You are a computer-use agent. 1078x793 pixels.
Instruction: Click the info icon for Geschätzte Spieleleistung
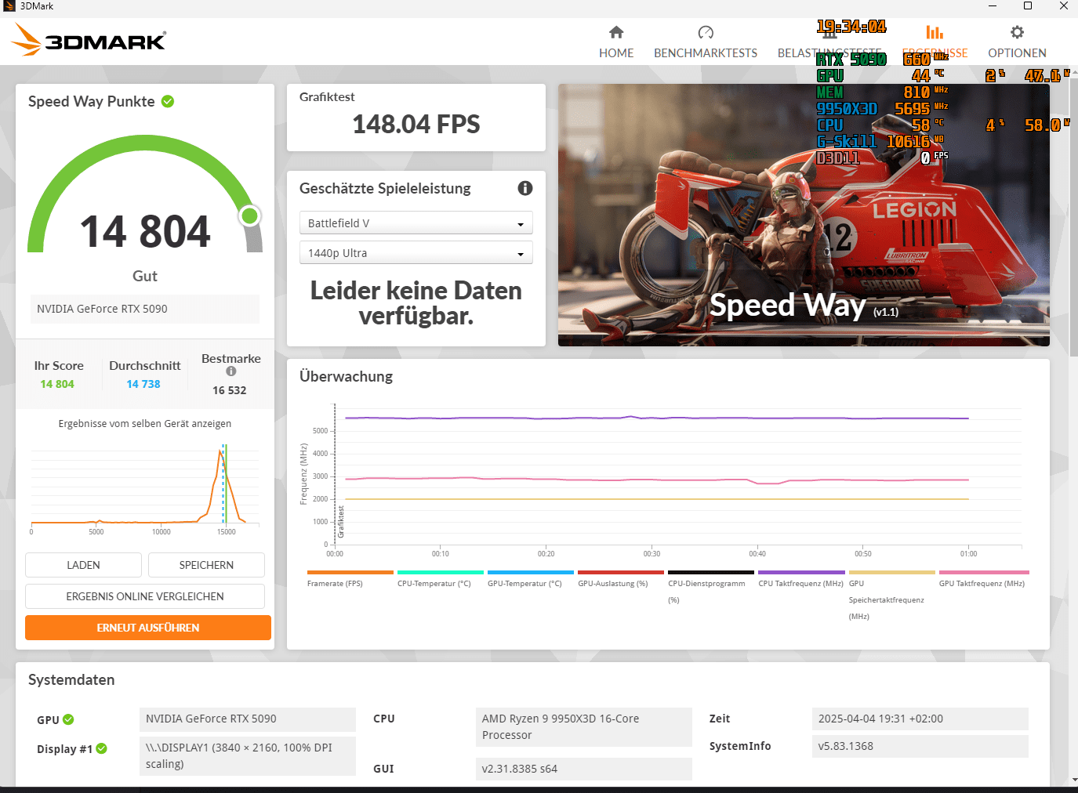(x=525, y=188)
